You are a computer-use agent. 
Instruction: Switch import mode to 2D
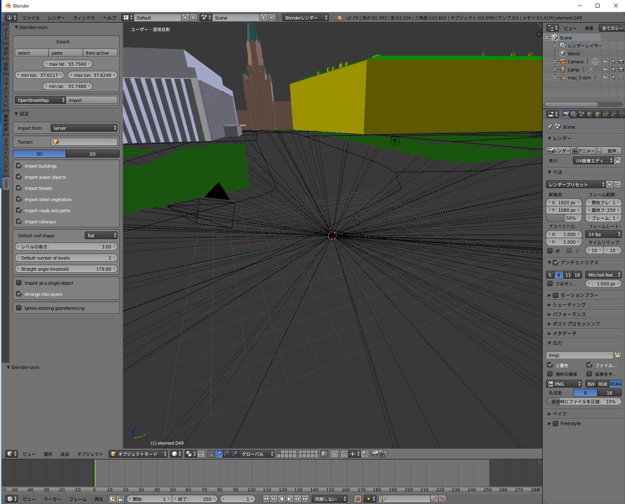pyautogui.click(x=92, y=154)
